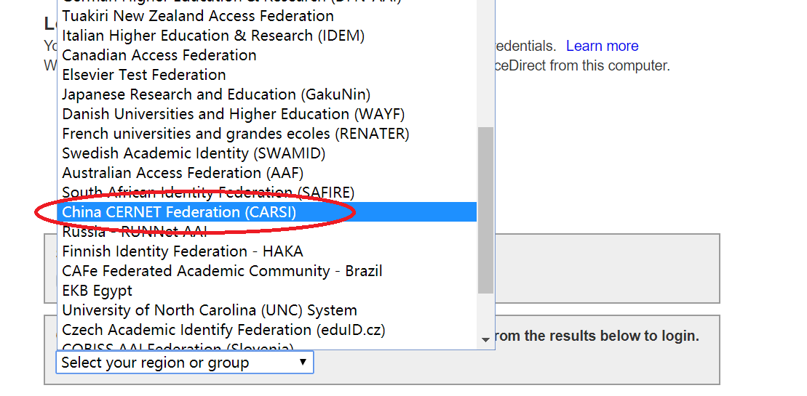
Task: Select Finnish Identity Federation - HAKA
Action: (183, 251)
